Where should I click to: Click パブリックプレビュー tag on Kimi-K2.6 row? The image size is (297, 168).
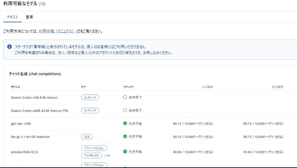pyautogui.click(x=94, y=148)
